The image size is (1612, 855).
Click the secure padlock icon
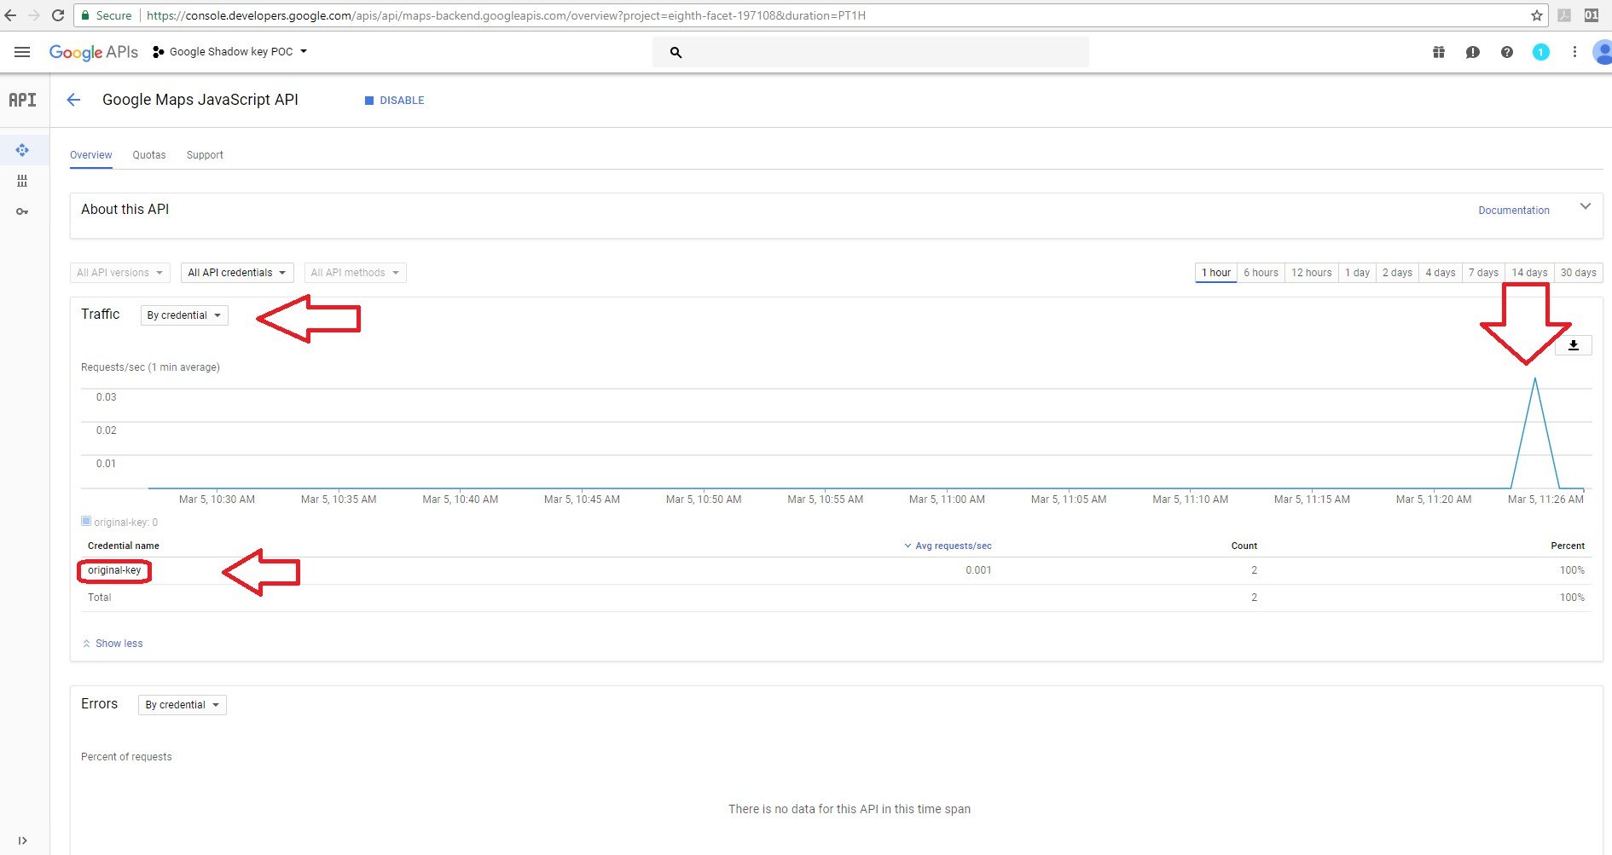pyautogui.click(x=85, y=15)
